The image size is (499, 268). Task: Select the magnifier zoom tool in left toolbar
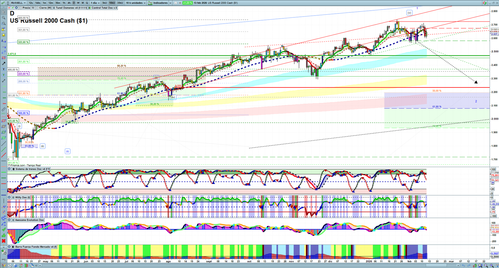(3, 18)
